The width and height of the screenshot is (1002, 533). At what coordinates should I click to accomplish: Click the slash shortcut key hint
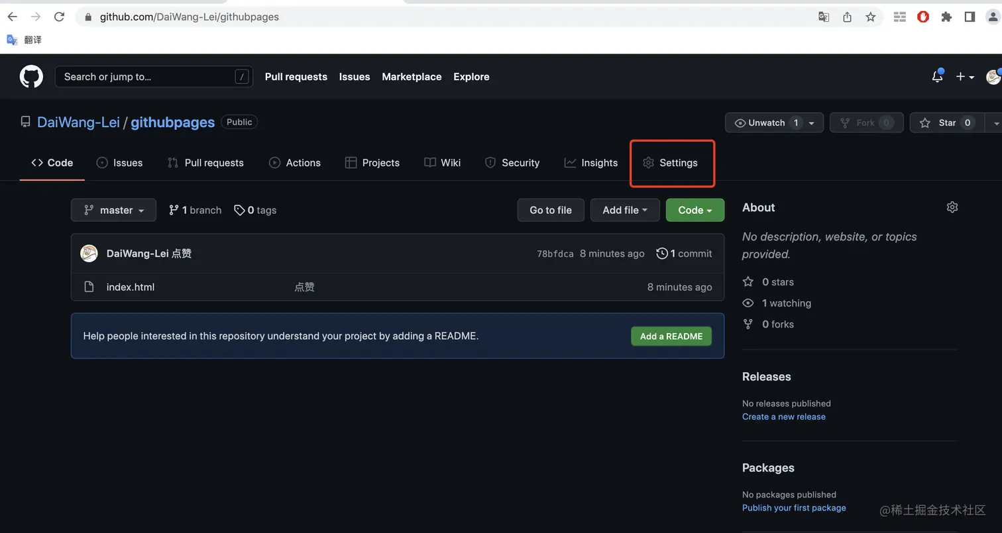coord(242,77)
